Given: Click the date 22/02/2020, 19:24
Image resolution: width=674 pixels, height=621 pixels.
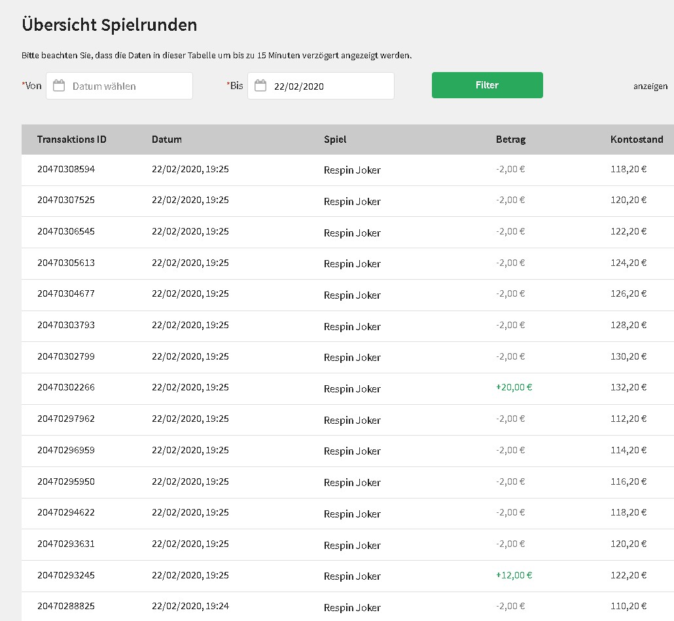Looking at the screenshot, I should pos(190,607).
